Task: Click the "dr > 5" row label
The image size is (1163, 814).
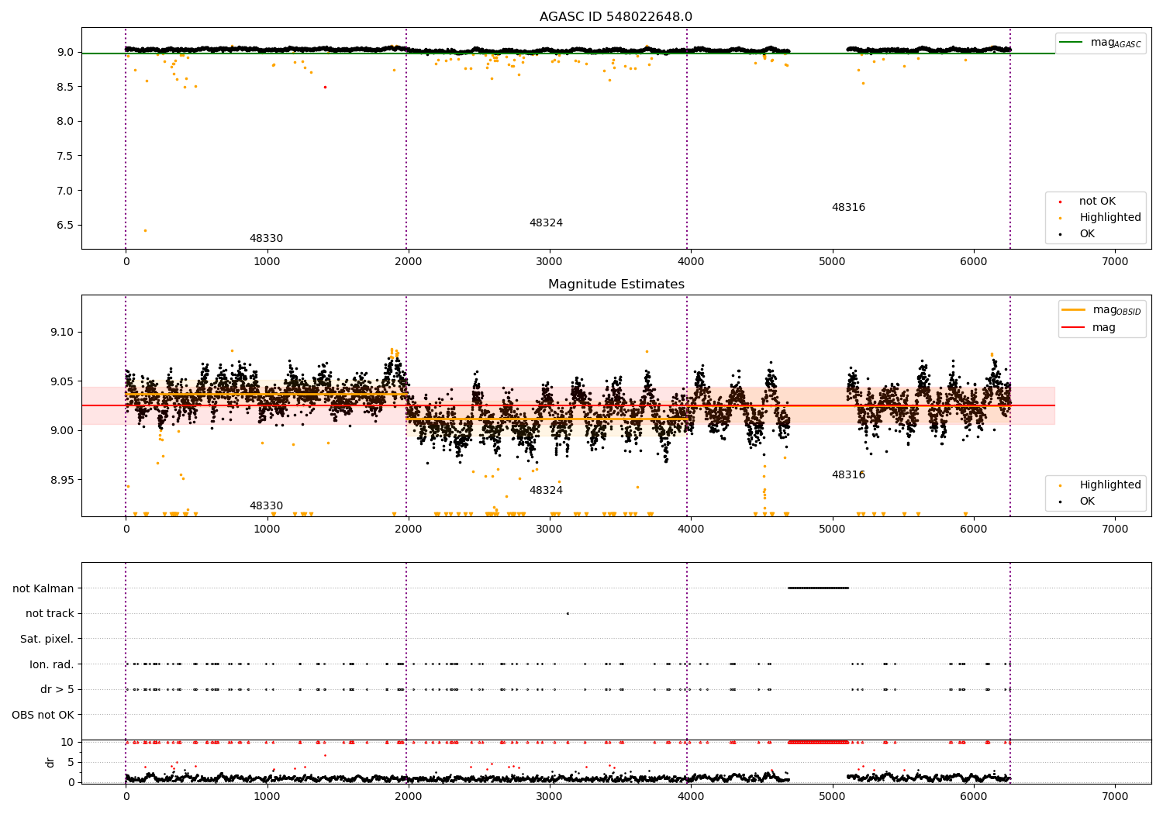Action: coord(57,690)
